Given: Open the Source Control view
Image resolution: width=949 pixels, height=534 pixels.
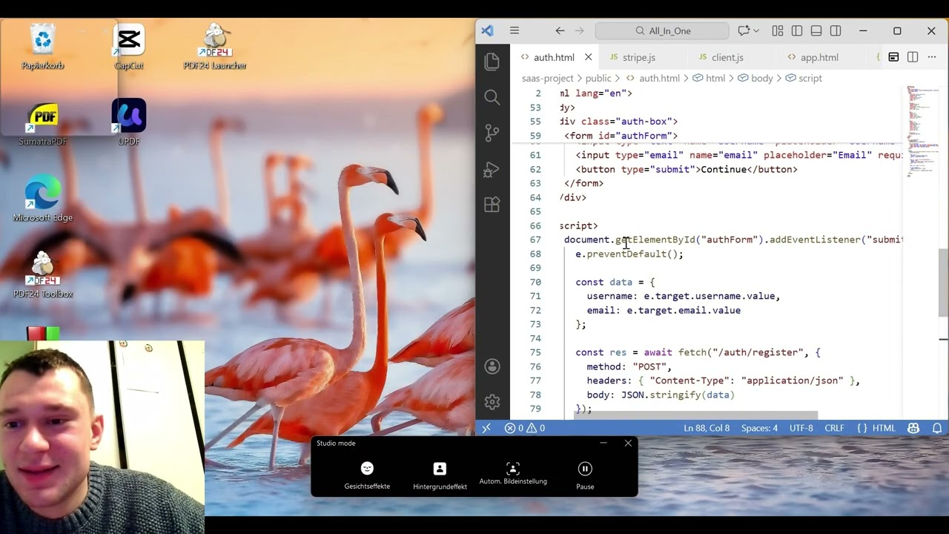Looking at the screenshot, I should coord(492,133).
